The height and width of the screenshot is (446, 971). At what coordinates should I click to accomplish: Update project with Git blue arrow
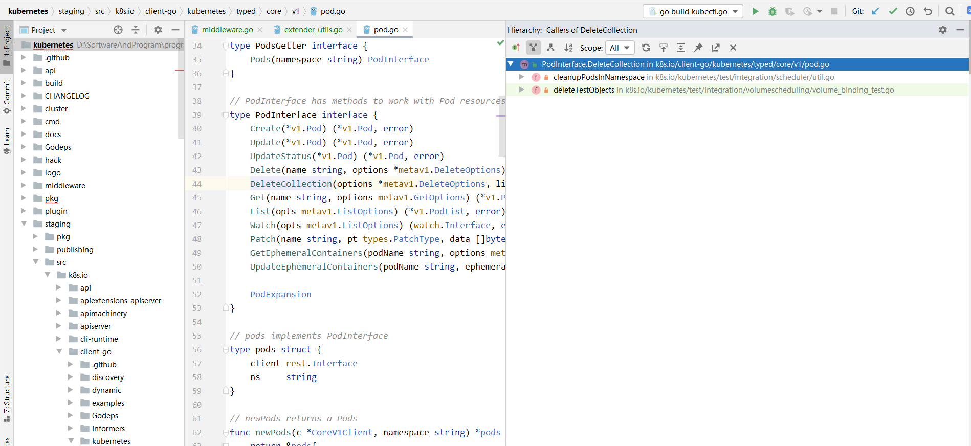tap(876, 11)
